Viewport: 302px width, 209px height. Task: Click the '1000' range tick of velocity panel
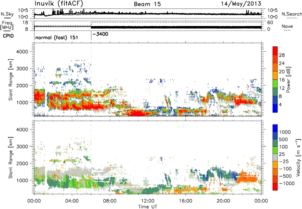[22, 180]
